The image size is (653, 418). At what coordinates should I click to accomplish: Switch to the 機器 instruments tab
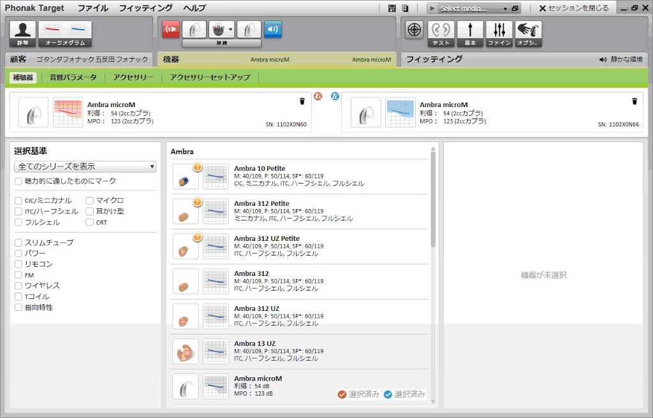click(x=277, y=59)
